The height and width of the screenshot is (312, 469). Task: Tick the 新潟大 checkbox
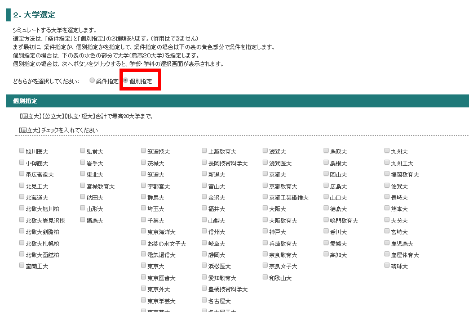(204, 174)
